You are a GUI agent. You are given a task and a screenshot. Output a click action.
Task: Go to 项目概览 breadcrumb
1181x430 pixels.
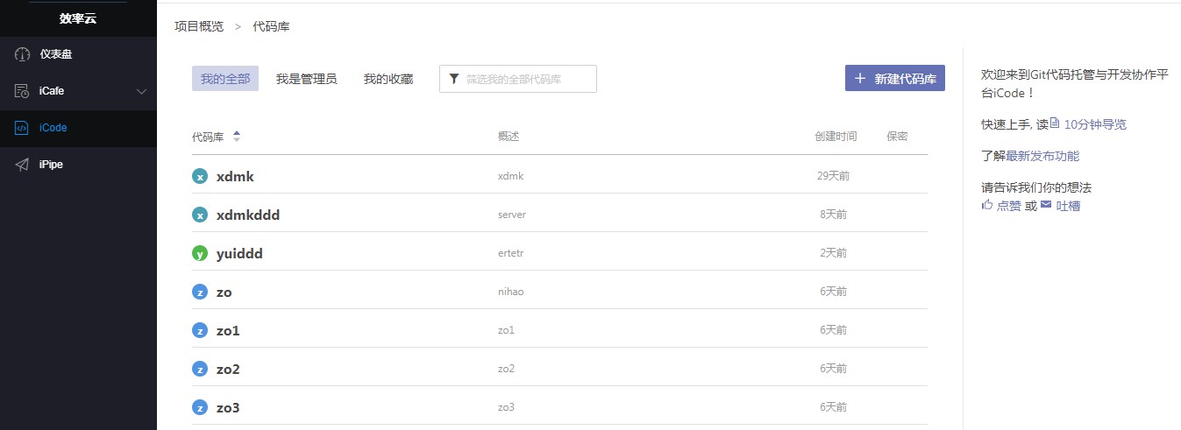(199, 26)
